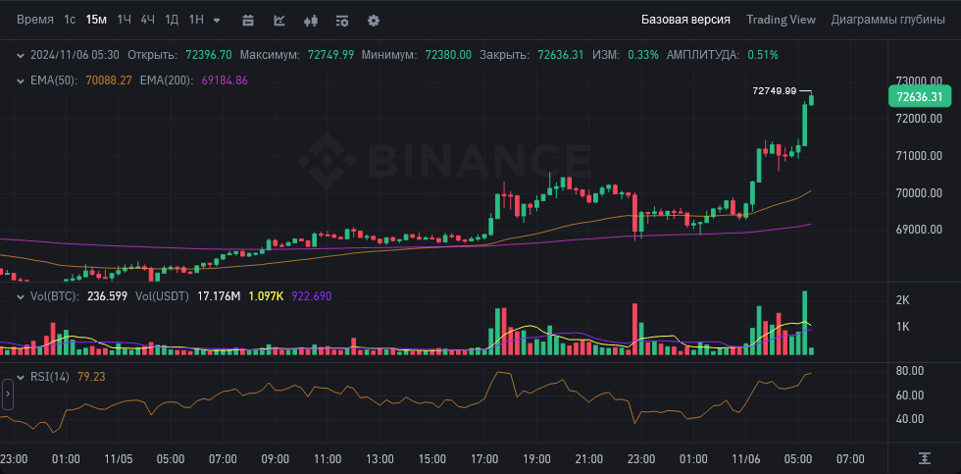Screen dimensions: 961x474
Task: Collapse the OHLC date info row chevron
Action: point(22,55)
